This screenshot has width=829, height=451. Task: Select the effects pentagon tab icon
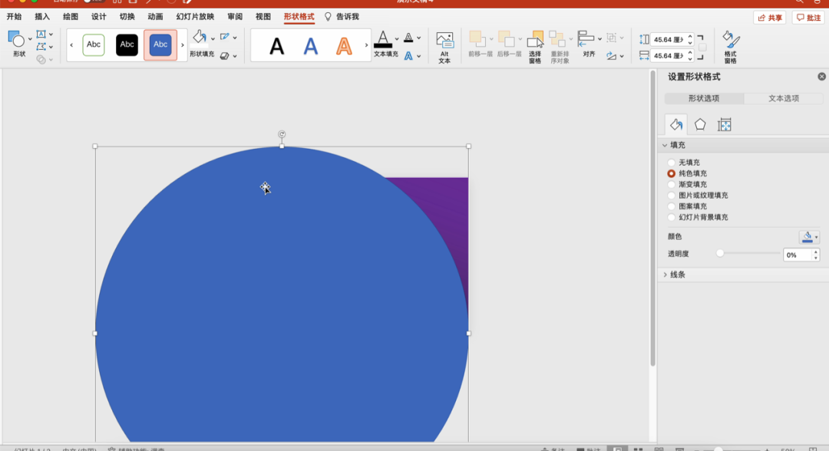pos(700,124)
